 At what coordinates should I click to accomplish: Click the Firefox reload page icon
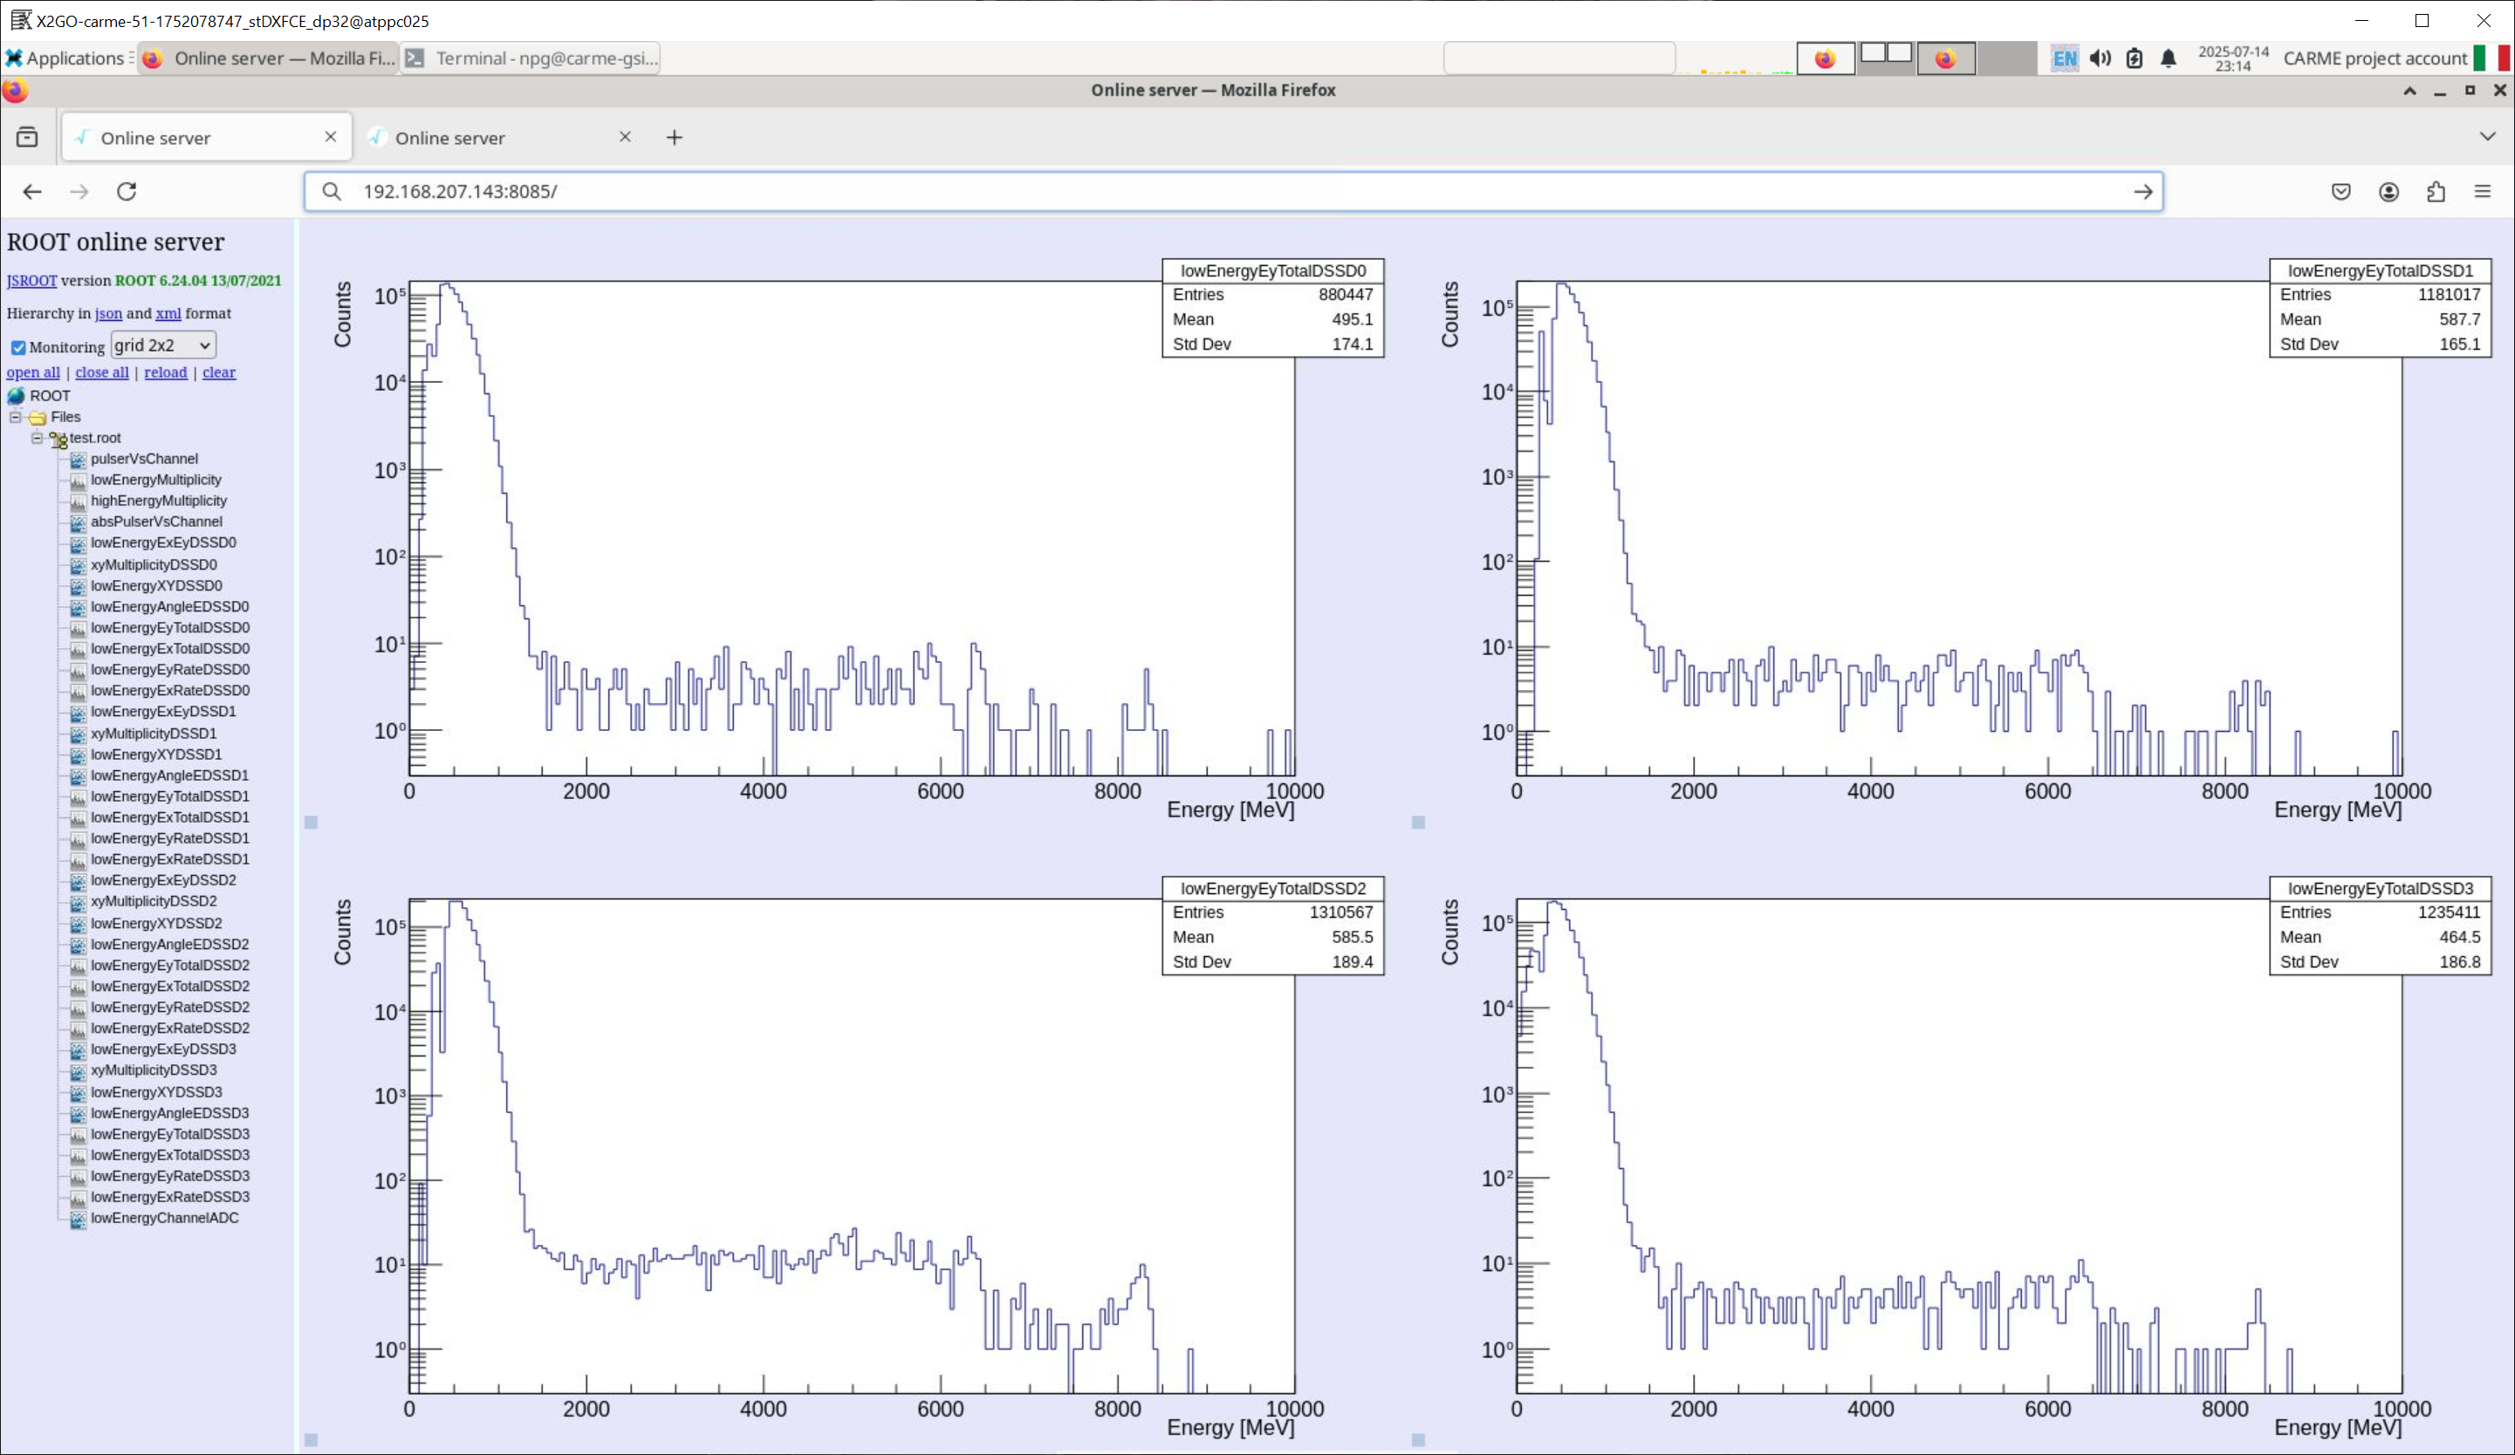127,192
